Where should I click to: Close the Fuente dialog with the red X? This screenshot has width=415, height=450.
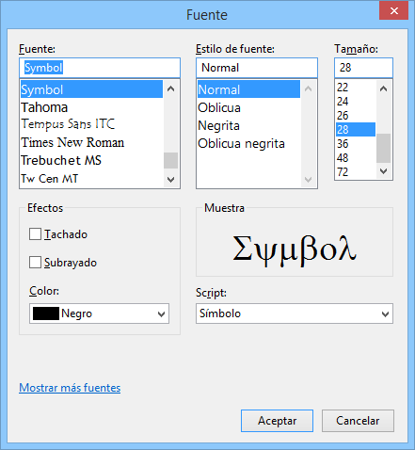[394, 11]
